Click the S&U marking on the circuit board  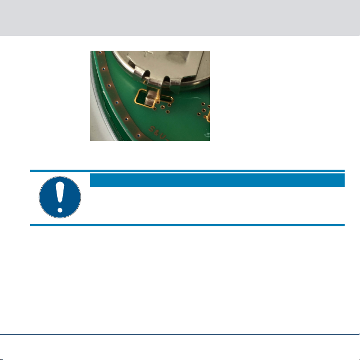158,133
